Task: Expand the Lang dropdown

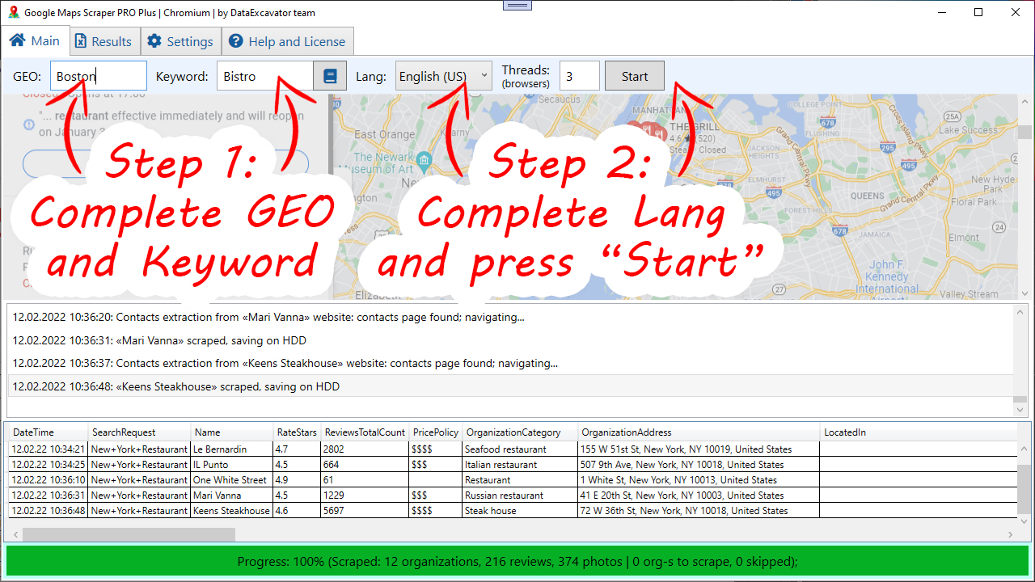Action: [x=443, y=76]
